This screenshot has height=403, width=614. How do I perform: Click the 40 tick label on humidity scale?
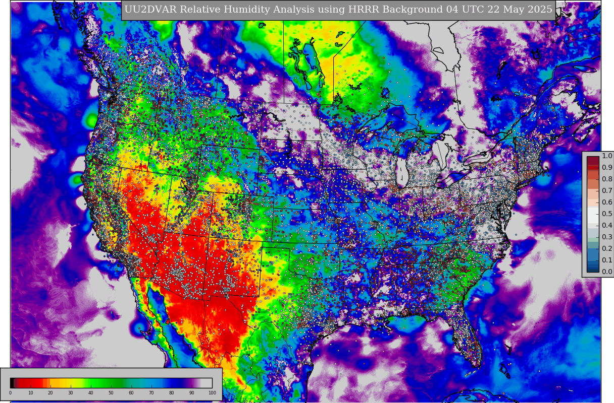point(91,393)
